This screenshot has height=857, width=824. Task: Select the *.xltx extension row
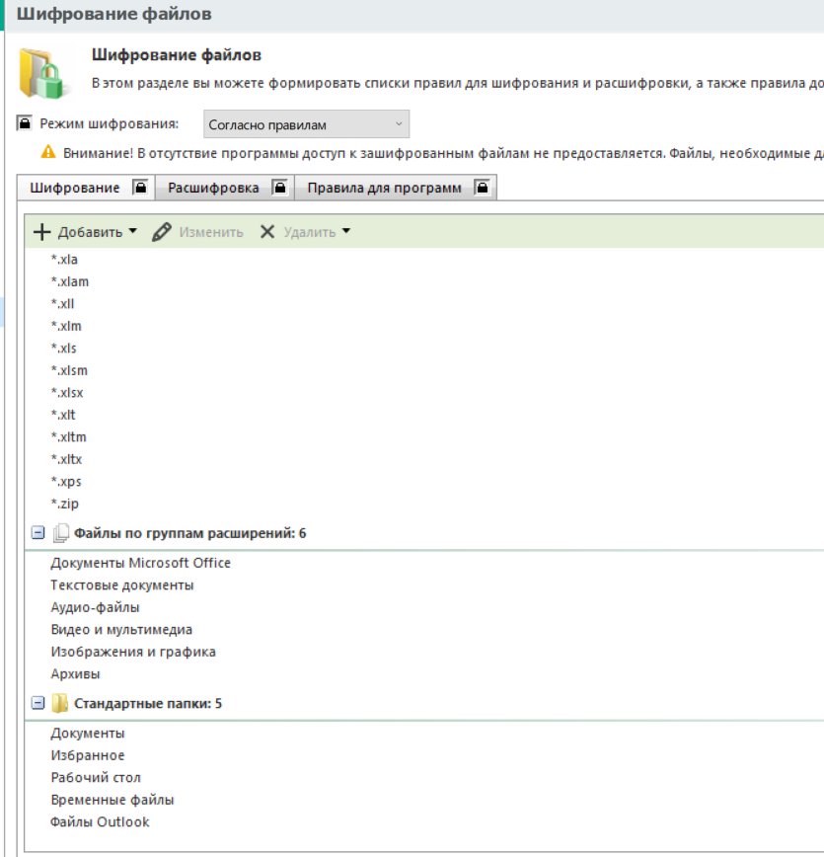[424, 460]
